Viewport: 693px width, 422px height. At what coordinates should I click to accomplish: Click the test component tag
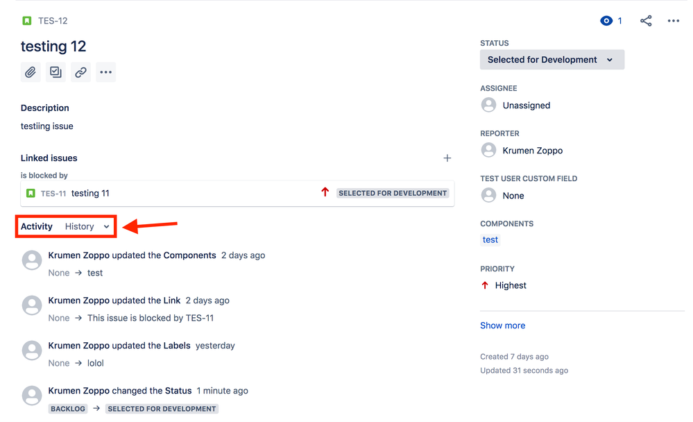coord(490,239)
